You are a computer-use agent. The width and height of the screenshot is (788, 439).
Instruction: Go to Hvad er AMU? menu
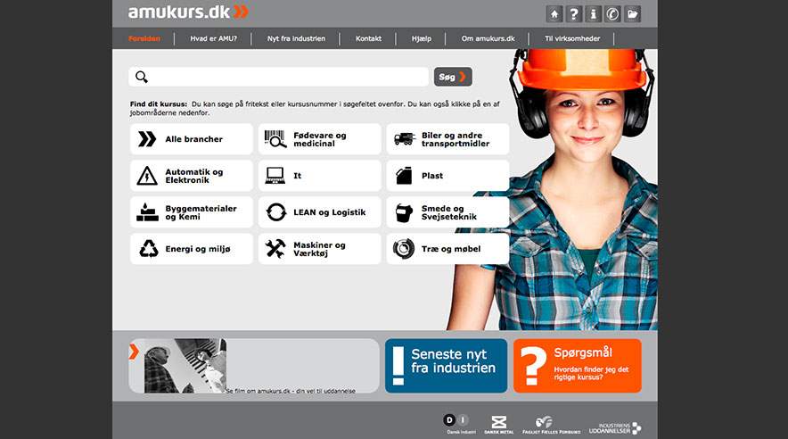213,38
